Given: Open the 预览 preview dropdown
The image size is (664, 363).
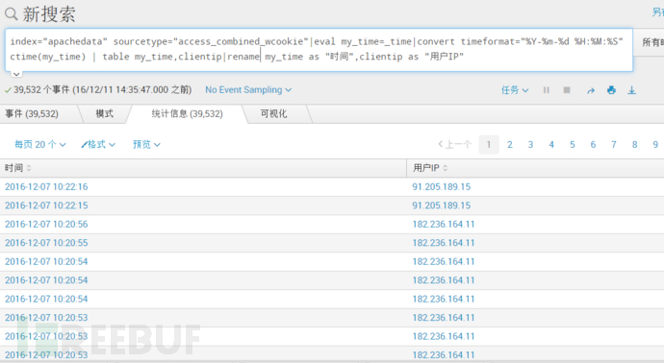Looking at the screenshot, I should [x=146, y=144].
